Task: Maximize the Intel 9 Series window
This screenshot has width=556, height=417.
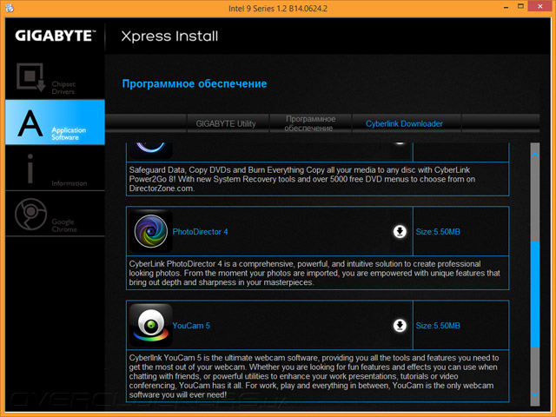Action: tap(520, 6)
